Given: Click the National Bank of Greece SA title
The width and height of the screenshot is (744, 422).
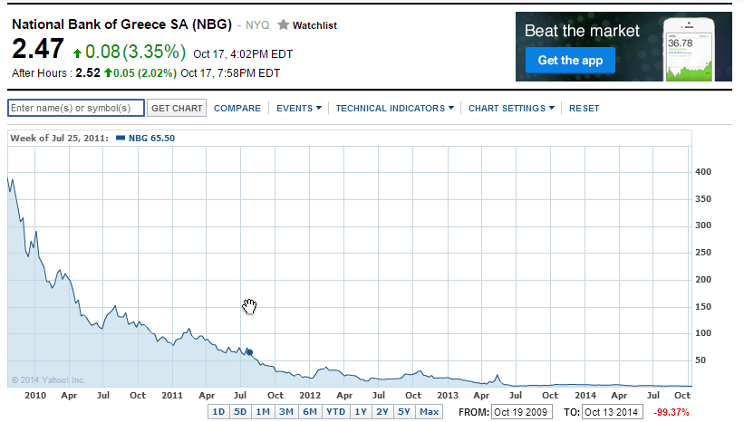Looking at the screenshot, I should [x=121, y=24].
